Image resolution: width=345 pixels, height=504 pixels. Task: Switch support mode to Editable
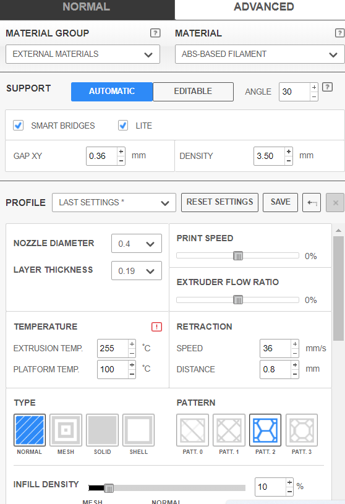(x=193, y=92)
